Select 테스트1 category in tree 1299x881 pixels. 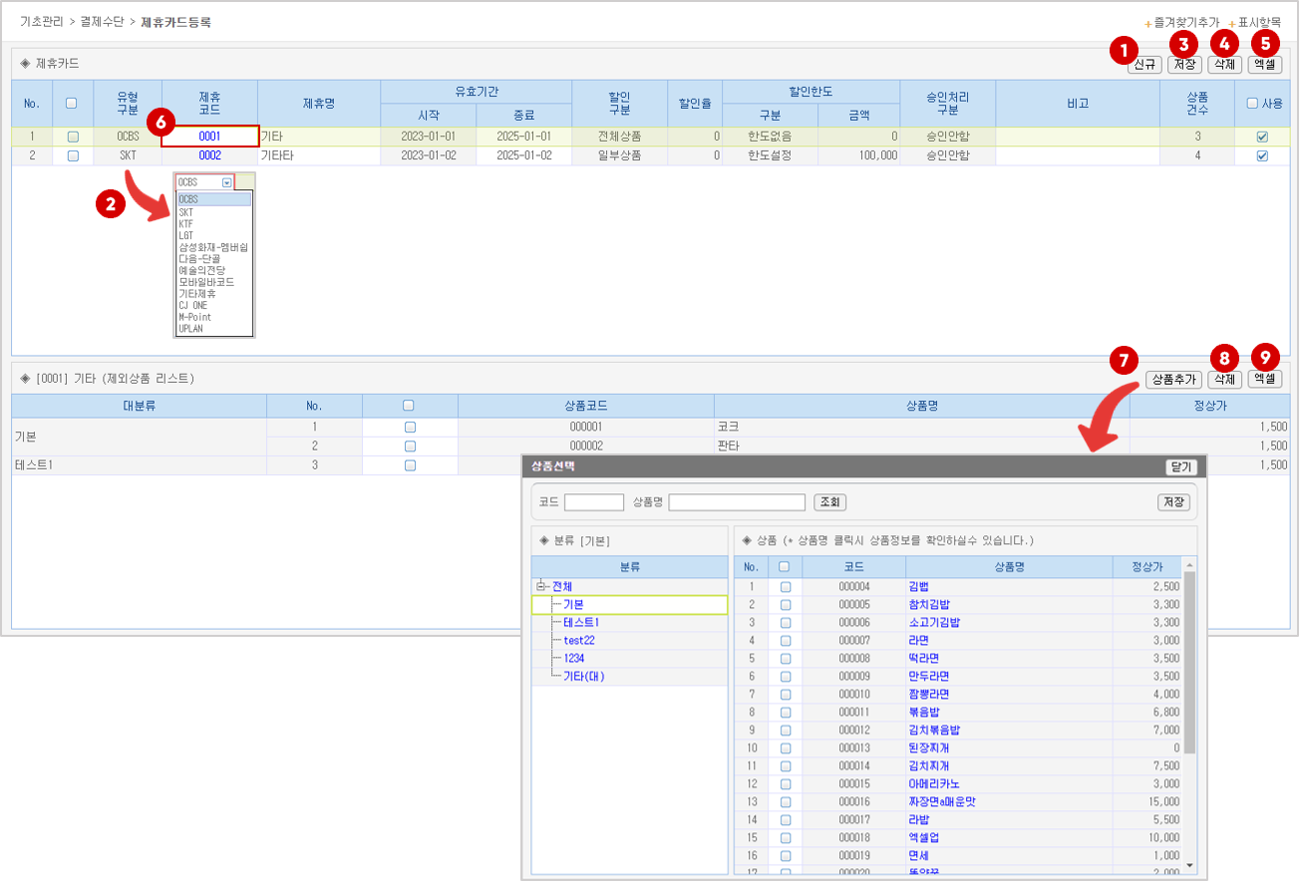pyautogui.click(x=581, y=622)
